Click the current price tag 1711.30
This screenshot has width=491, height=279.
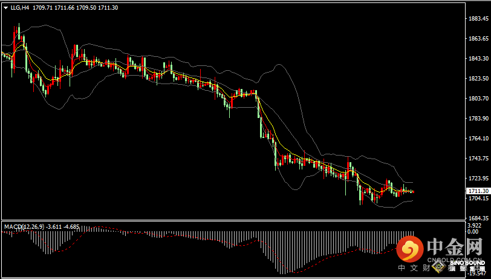[x=478, y=191]
